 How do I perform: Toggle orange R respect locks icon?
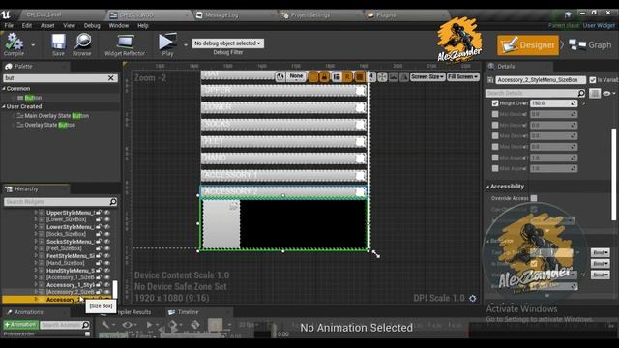(348, 76)
